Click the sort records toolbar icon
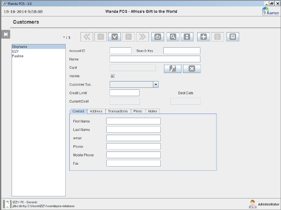This screenshot has height=210, width=281. [187, 37]
